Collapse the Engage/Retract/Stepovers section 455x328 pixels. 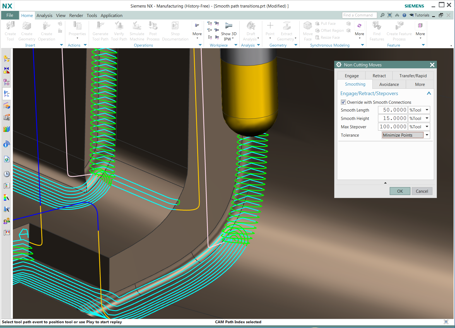pos(429,93)
